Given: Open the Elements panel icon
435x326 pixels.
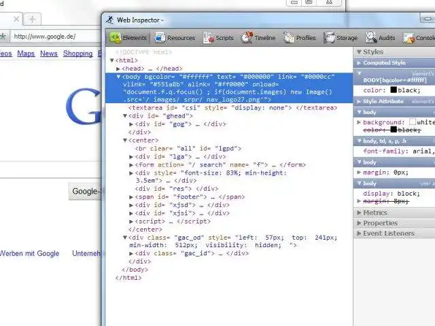Looking at the screenshot, I should pyautogui.click(x=116, y=37).
